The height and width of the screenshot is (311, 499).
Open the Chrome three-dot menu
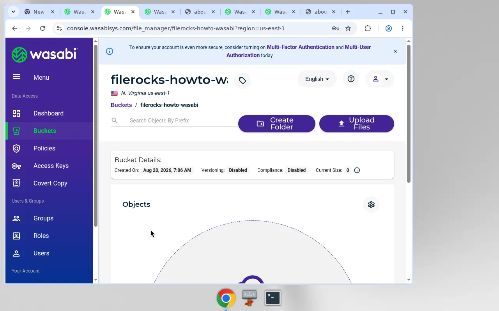click(403, 28)
